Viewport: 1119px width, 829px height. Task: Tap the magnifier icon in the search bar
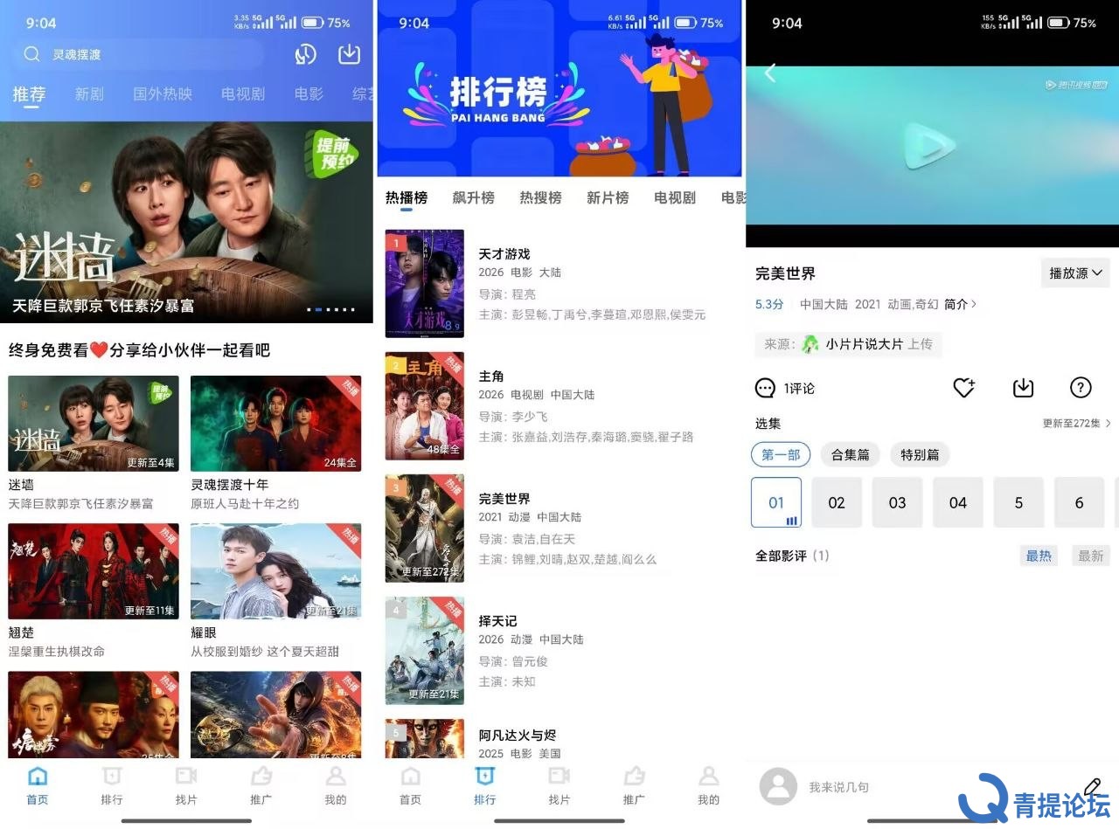[x=31, y=54]
